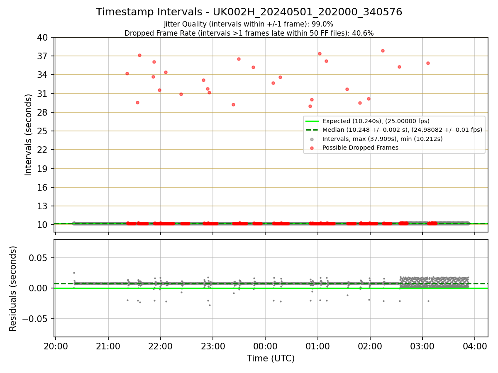This screenshot has width=498, height=373.
Task: Click the 'Intervals (seconds)' y-axis label
Action: 29,135
